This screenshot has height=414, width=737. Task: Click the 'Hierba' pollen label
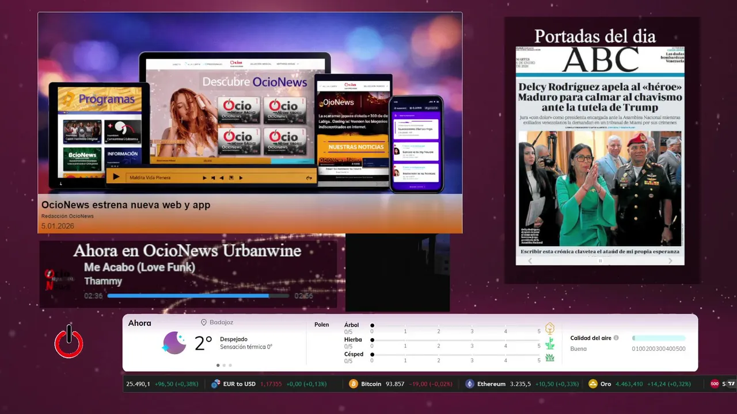[x=353, y=340]
